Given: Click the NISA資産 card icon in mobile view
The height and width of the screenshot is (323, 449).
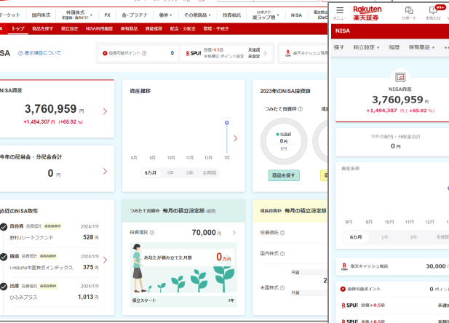Looking at the screenshot, I should click(x=400, y=77).
